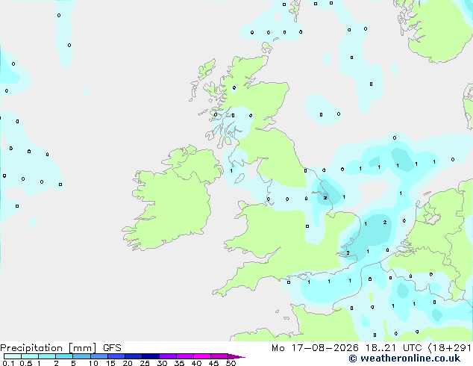Click the date "17-08-2026" text
The height and width of the screenshot is (366, 473).
click(325, 348)
